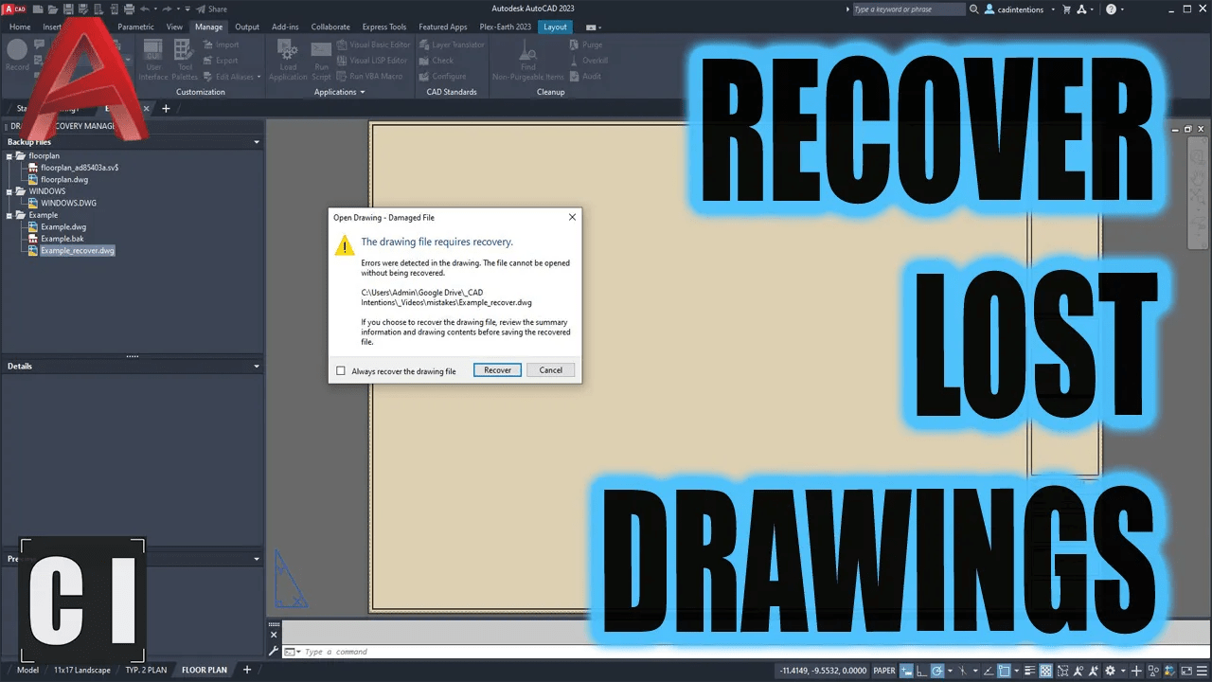Click Audit in Cleanup panel

coord(584,77)
